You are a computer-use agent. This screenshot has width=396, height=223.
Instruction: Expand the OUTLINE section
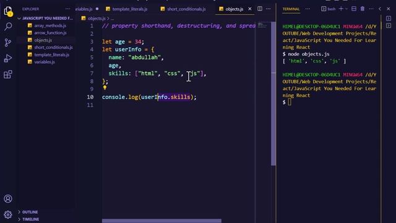(30, 212)
